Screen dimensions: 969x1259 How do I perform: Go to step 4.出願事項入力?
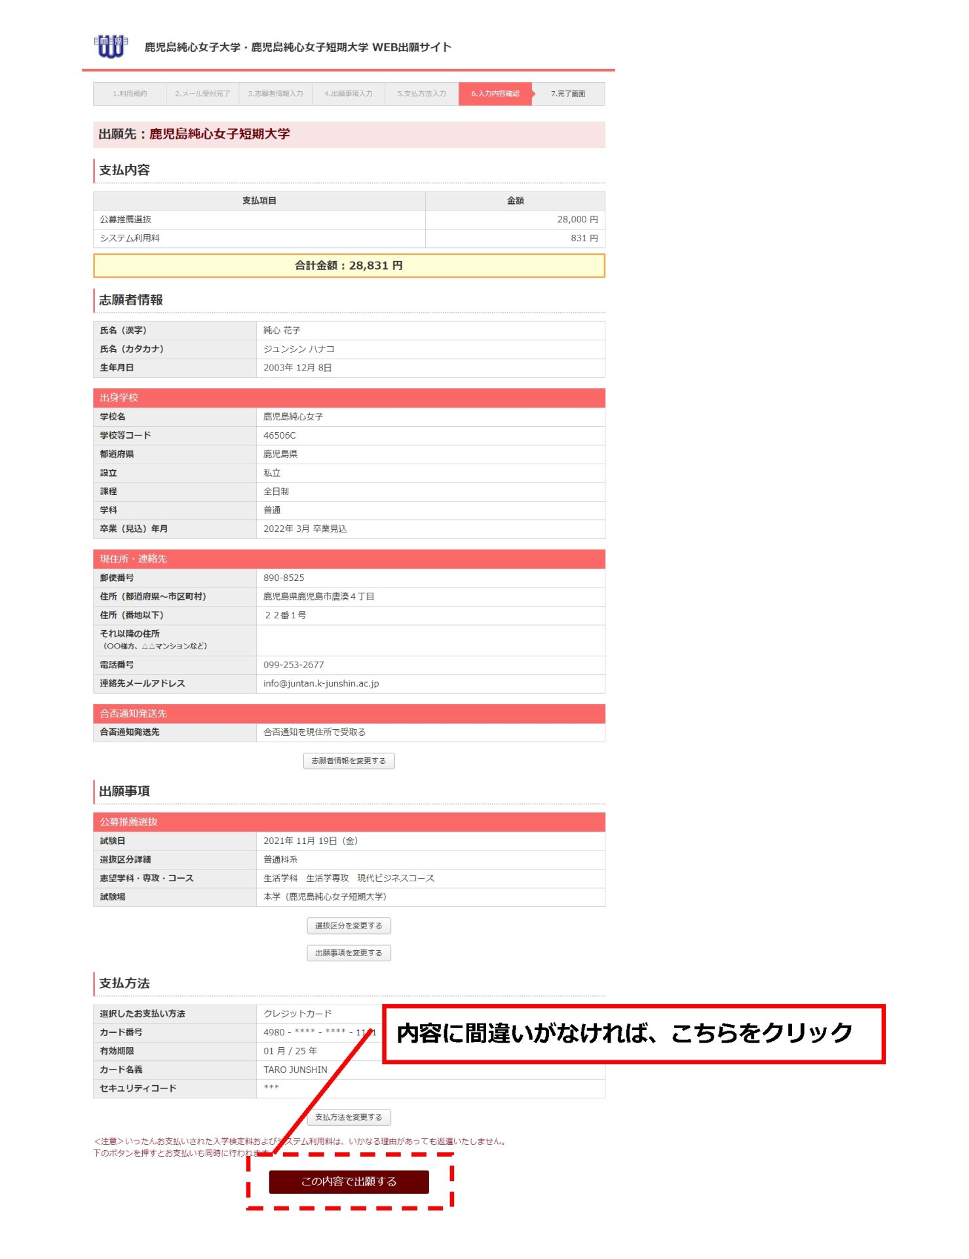tap(349, 94)
